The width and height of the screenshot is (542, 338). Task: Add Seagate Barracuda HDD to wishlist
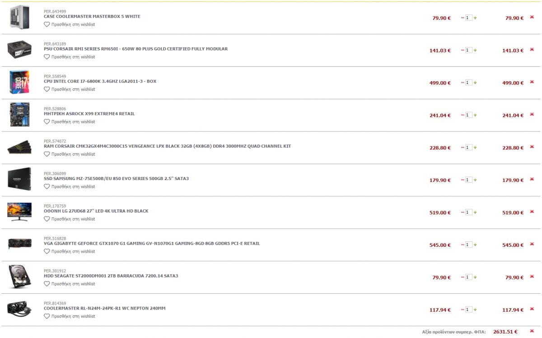click(x=70, y=284)
